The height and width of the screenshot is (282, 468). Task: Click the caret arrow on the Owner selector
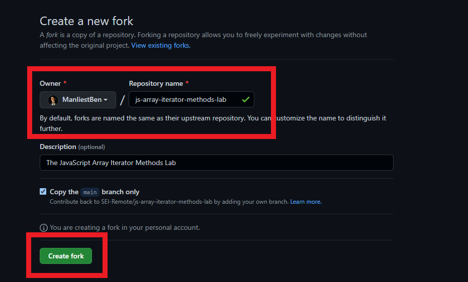(106, 100)
